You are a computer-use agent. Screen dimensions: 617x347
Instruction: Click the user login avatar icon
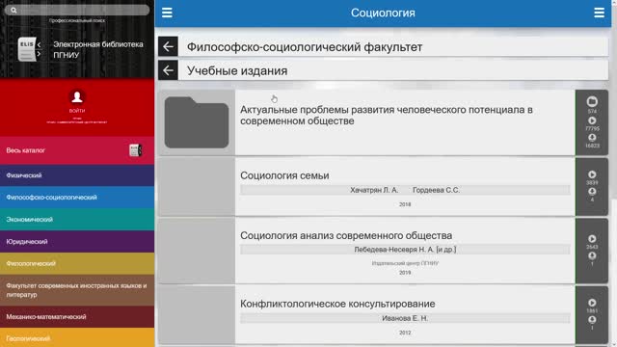tap(77, 96)
